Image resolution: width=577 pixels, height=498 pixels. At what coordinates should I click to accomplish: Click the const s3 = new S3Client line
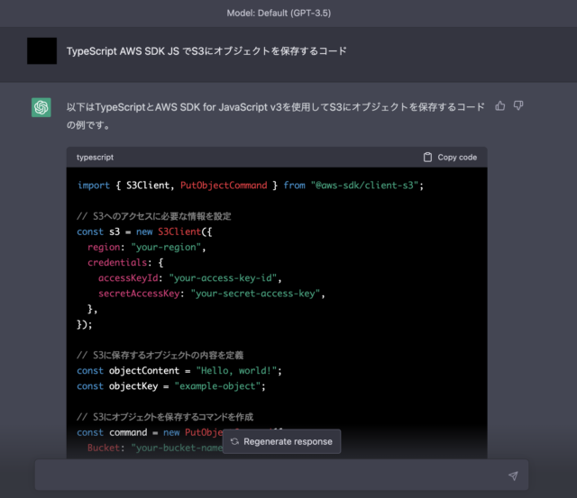[x=144, y=231]
